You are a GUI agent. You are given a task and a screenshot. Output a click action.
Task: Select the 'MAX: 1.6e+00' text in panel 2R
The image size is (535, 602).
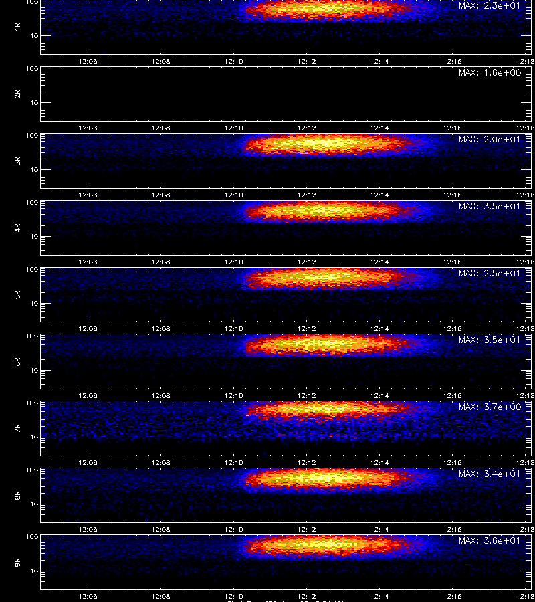490,72
